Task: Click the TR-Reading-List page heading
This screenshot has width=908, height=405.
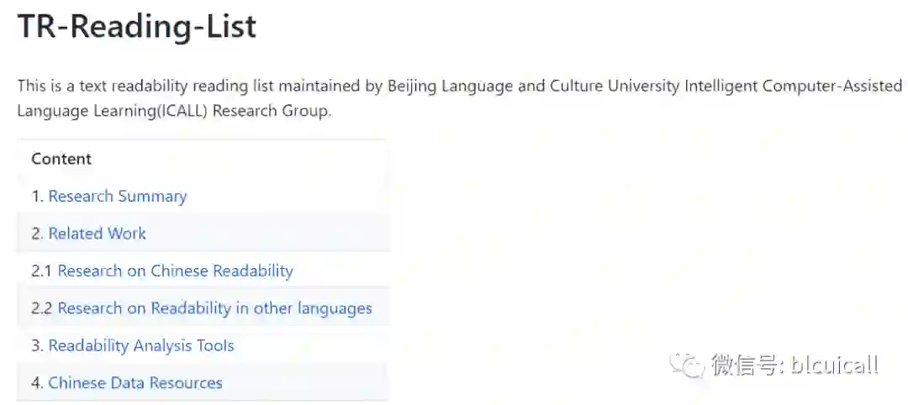Action: click(137, 27)
